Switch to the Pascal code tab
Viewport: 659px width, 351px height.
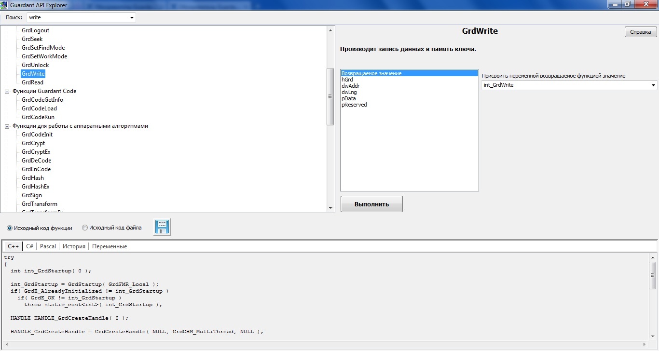[x=48, y=246]
